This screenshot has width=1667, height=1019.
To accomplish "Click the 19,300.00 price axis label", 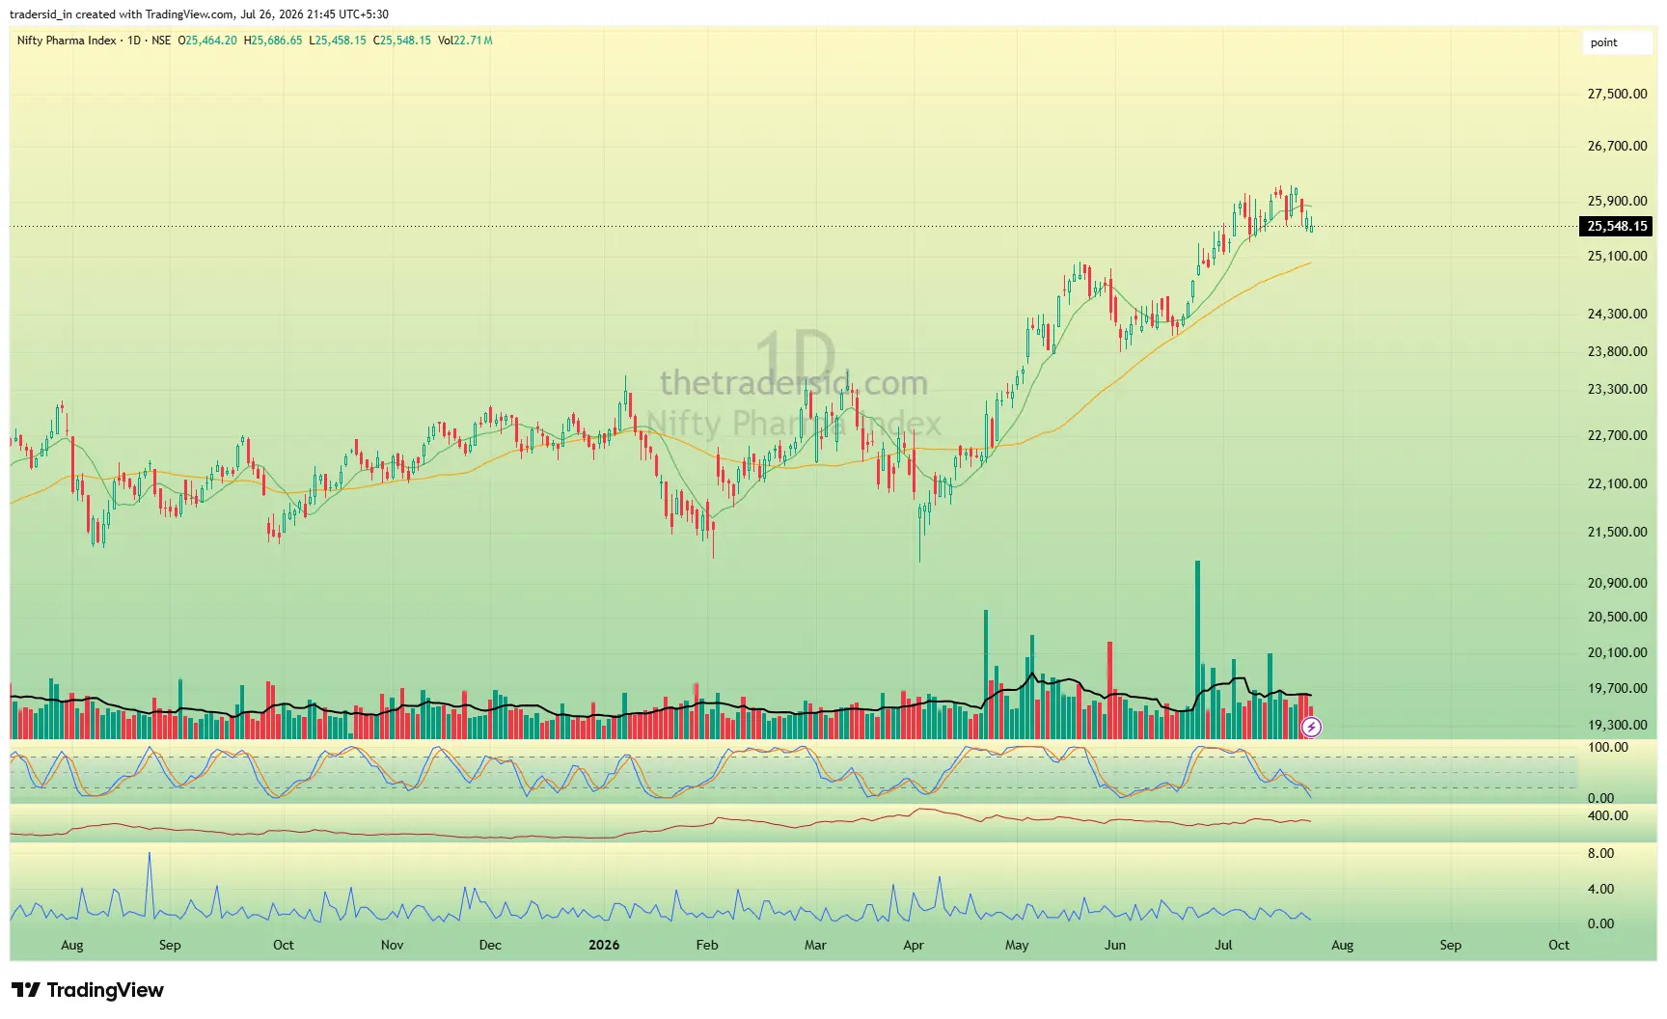I will (x=1618, y=725).
